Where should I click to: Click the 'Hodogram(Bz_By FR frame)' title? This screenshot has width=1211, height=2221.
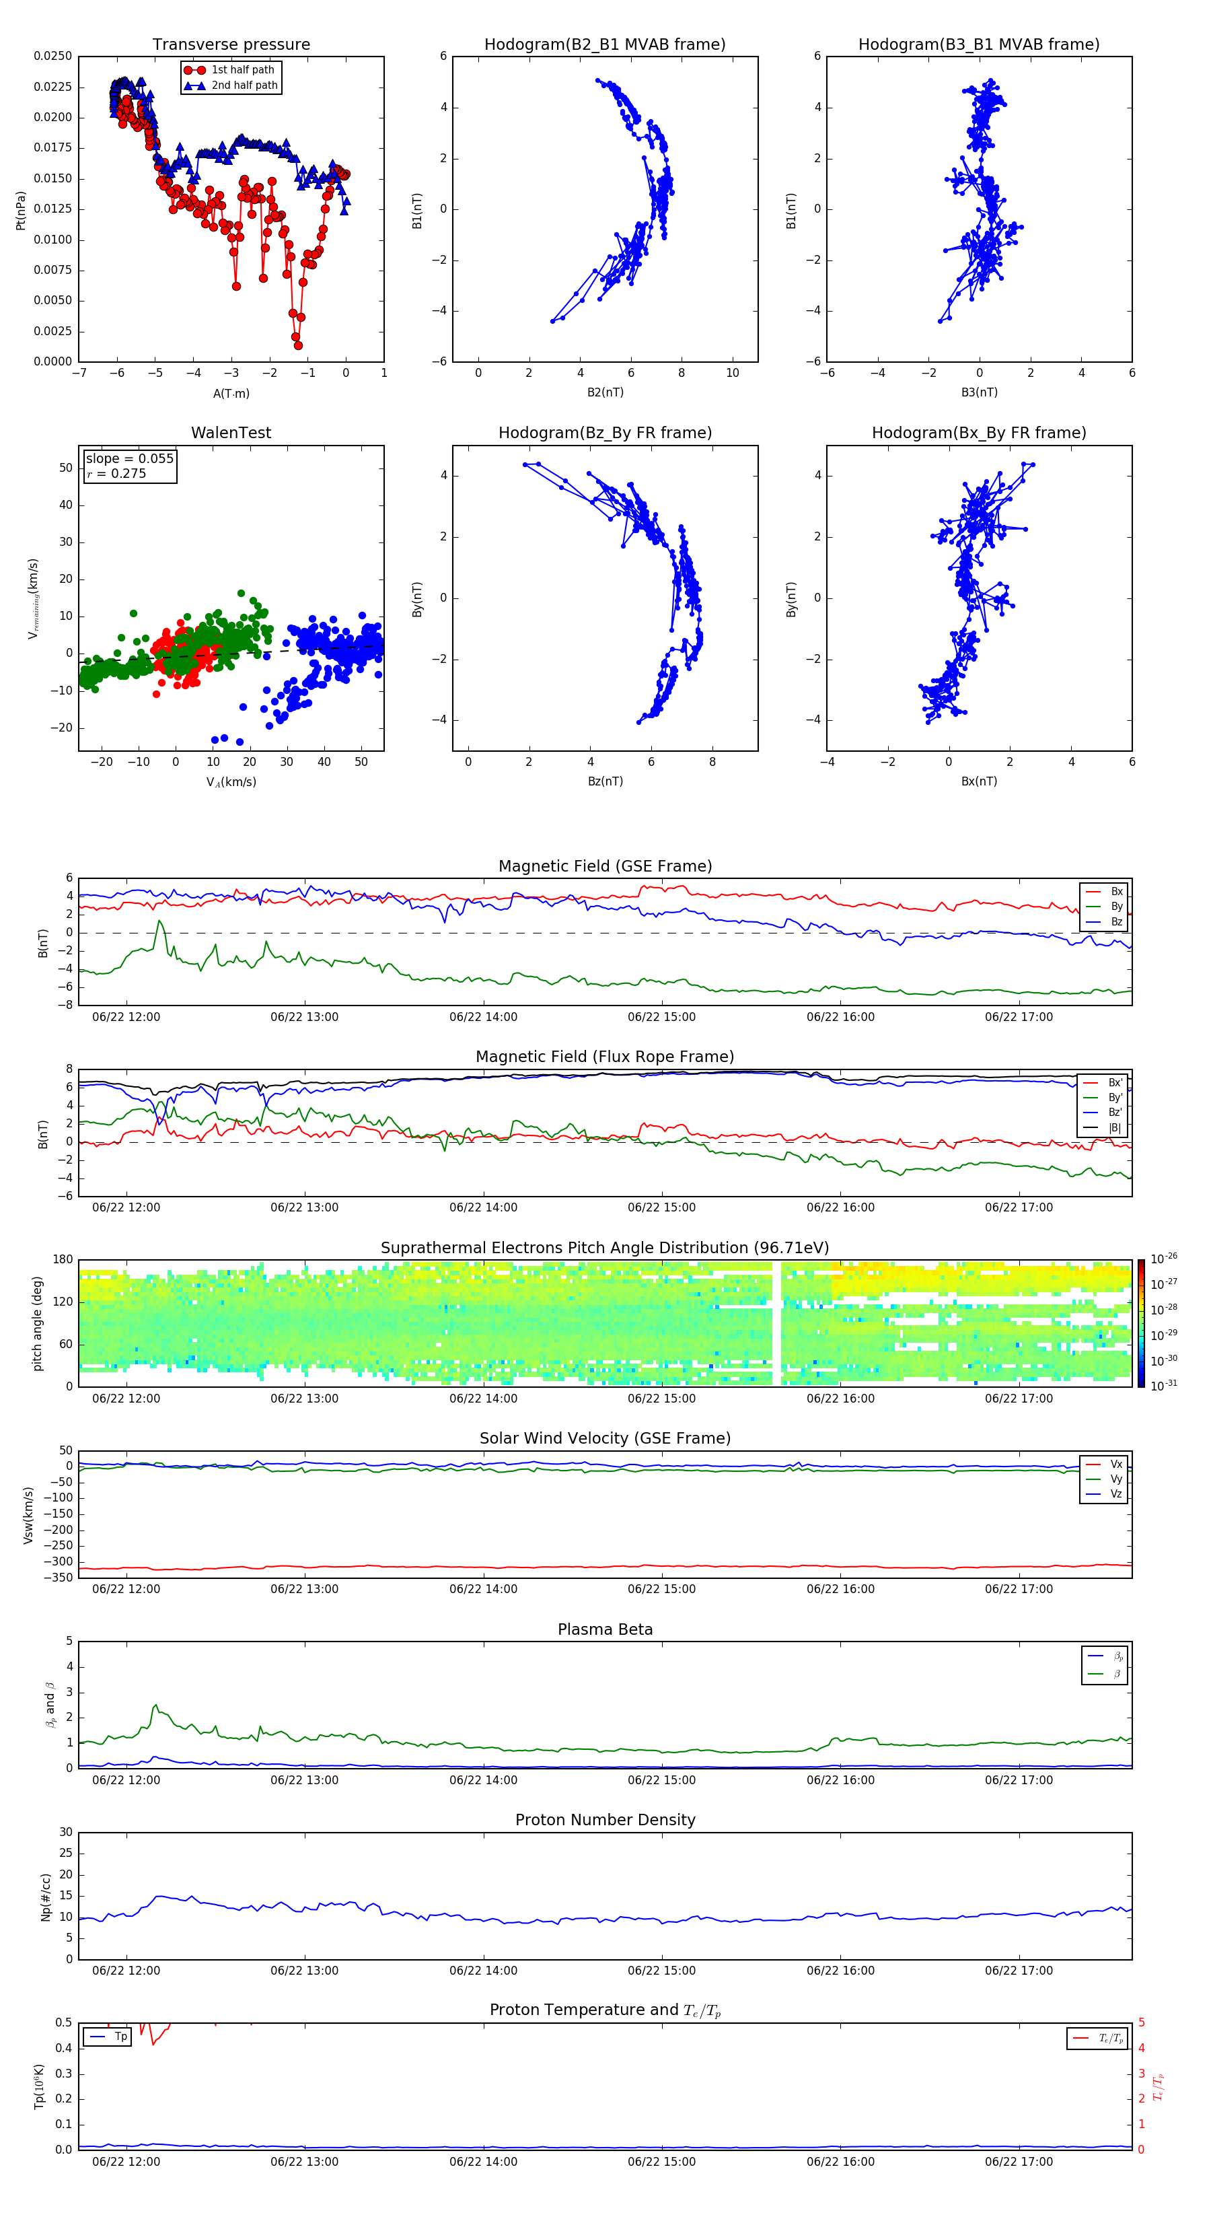click(x=605, y=433)
